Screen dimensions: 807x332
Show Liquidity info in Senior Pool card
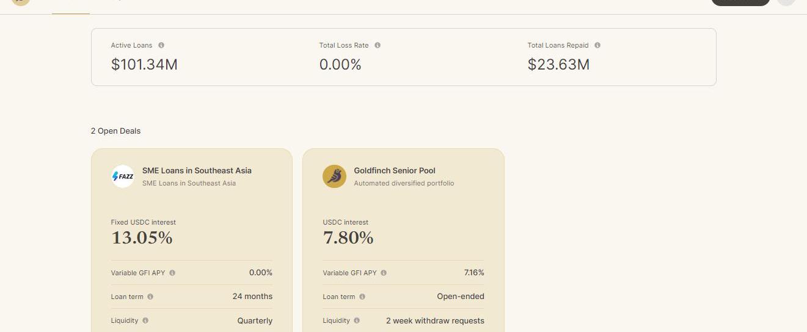pos(357,320)
